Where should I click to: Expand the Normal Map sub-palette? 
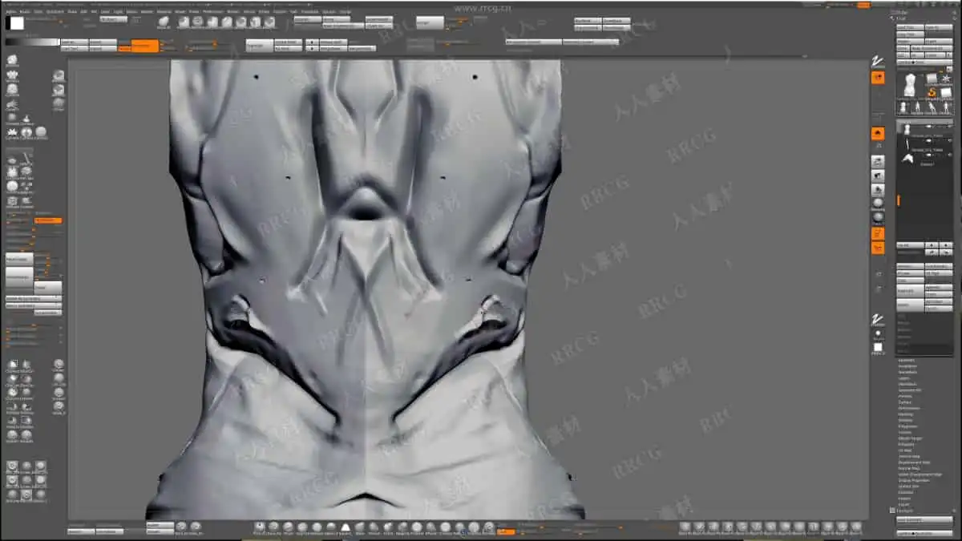tap(908, 468)
